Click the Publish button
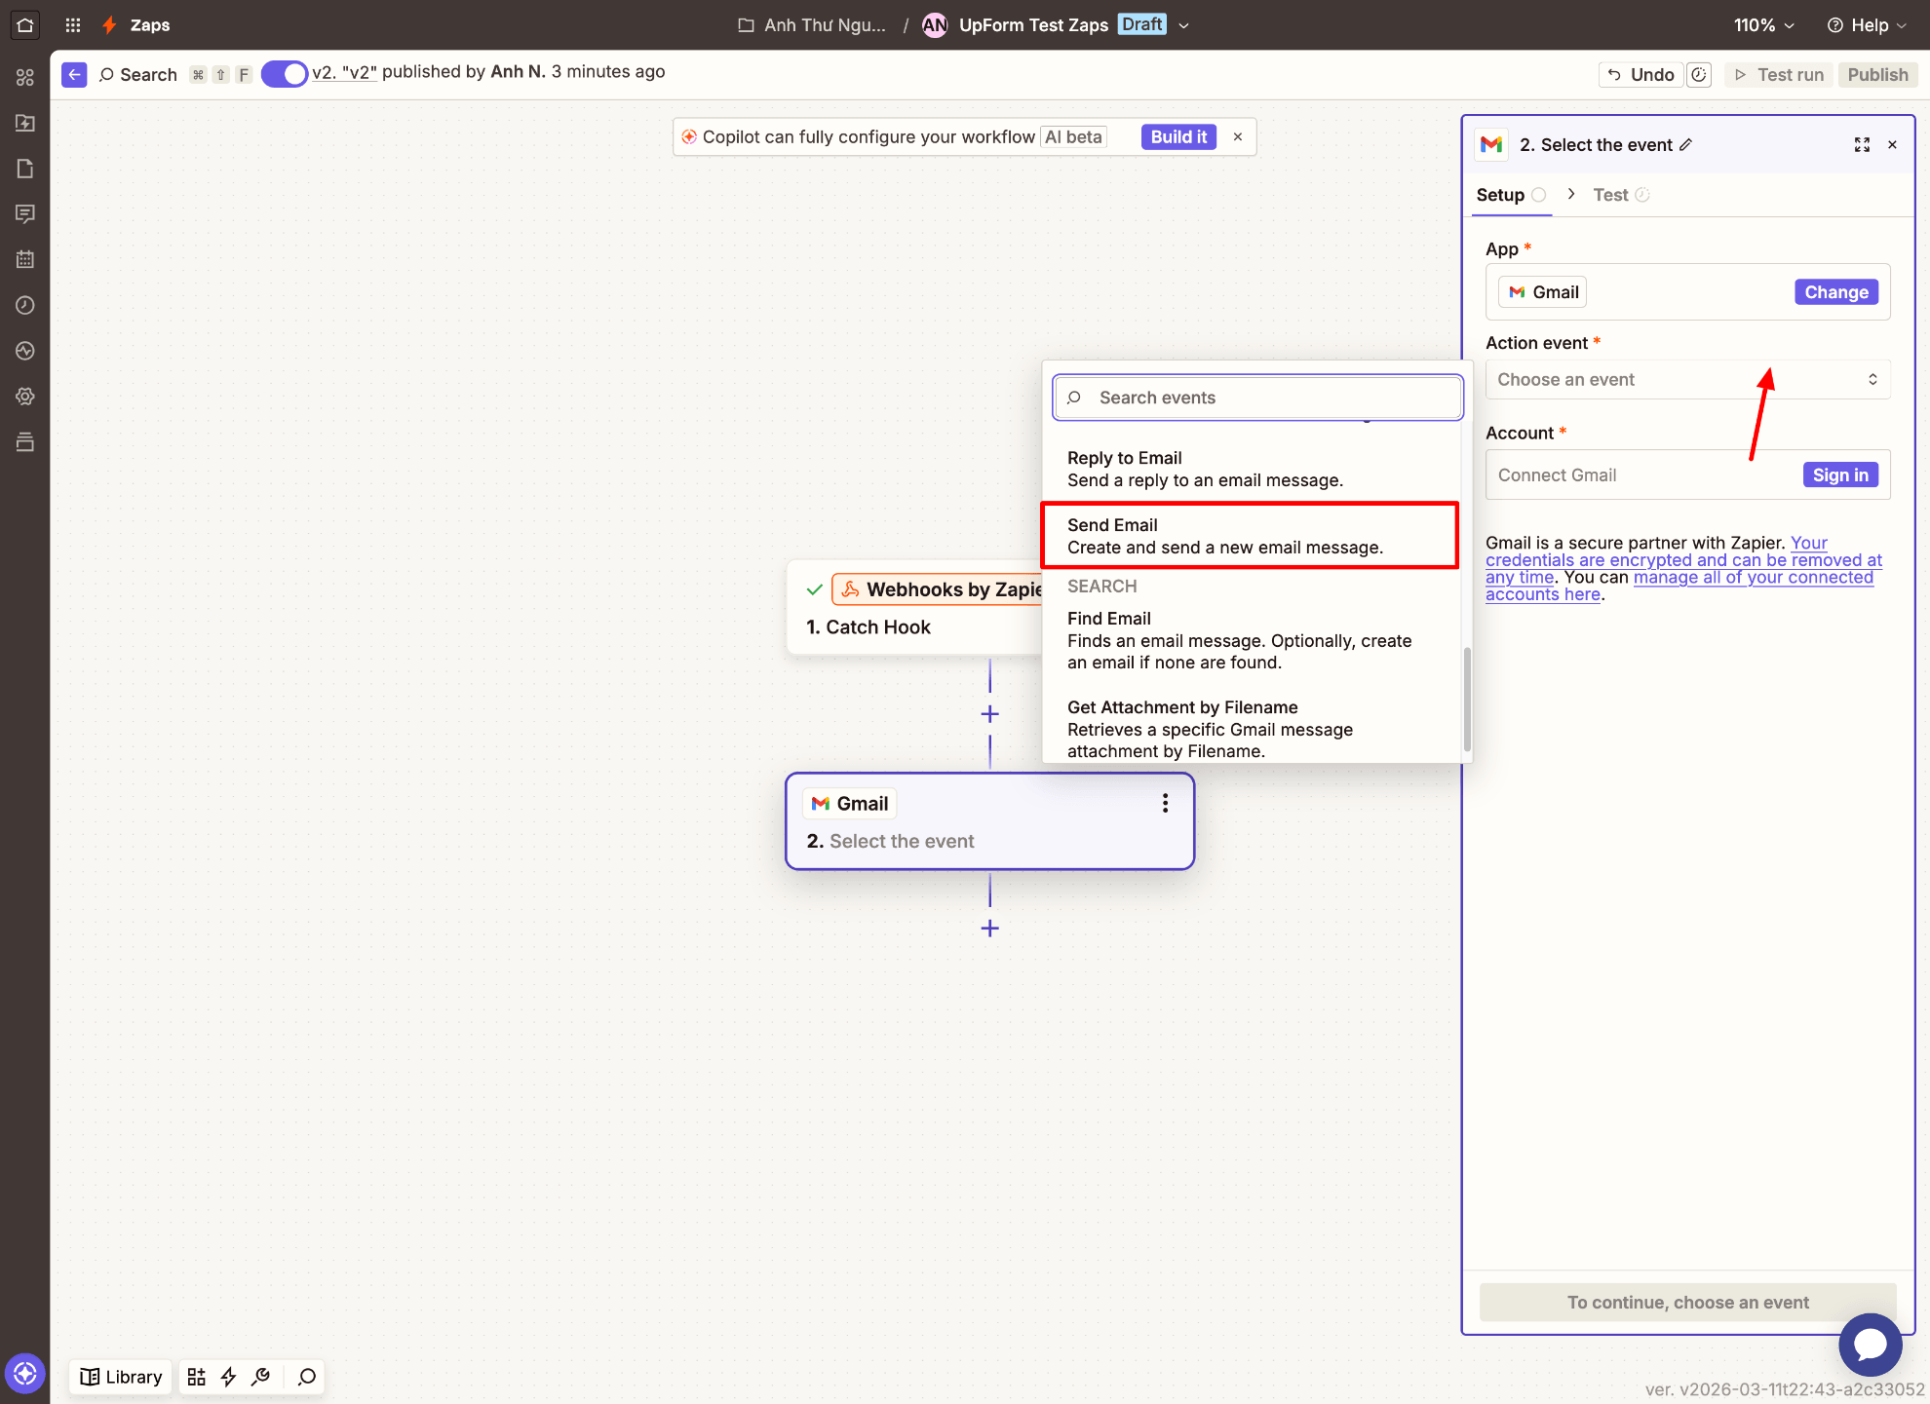The image size is (1930, 1404). 1877,75
